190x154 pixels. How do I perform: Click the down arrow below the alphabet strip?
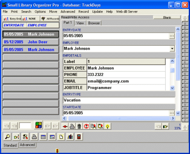click(x=185, y=128)
